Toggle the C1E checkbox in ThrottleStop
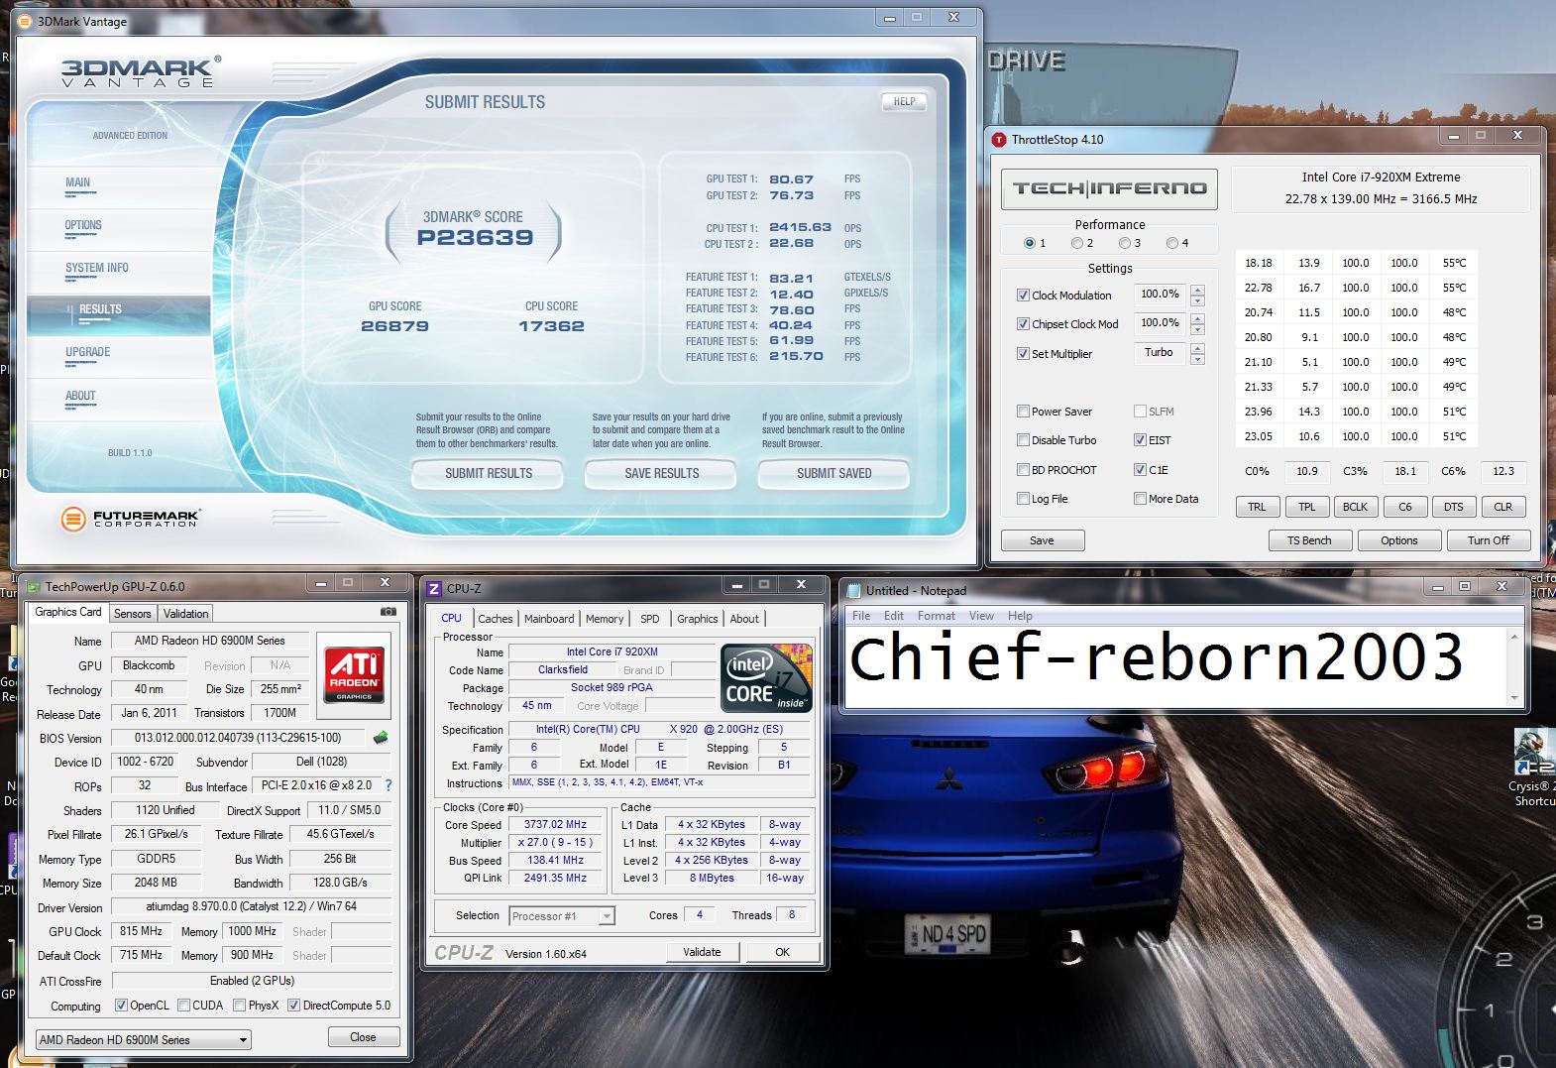The width and height of the screenshot is (1556, 1068). click(x=1140, y=470)
